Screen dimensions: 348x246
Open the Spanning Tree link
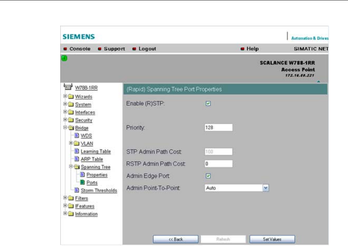95,167
